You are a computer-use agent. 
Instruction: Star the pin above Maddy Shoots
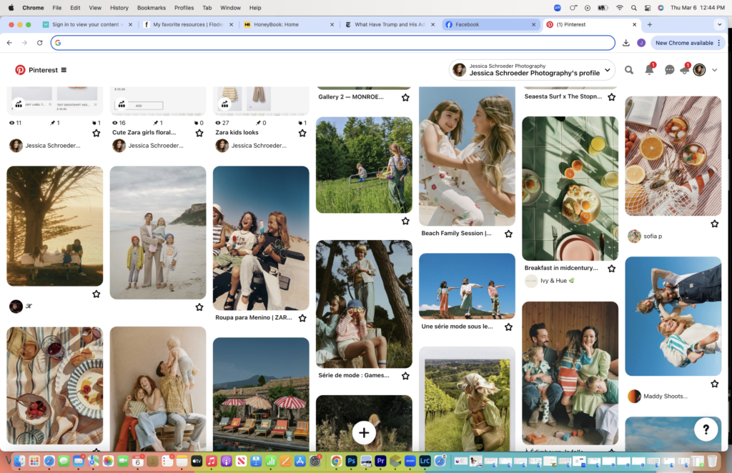tap(714, 384)
